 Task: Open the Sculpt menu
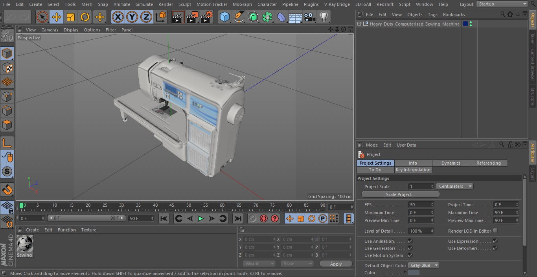(184, 4)
